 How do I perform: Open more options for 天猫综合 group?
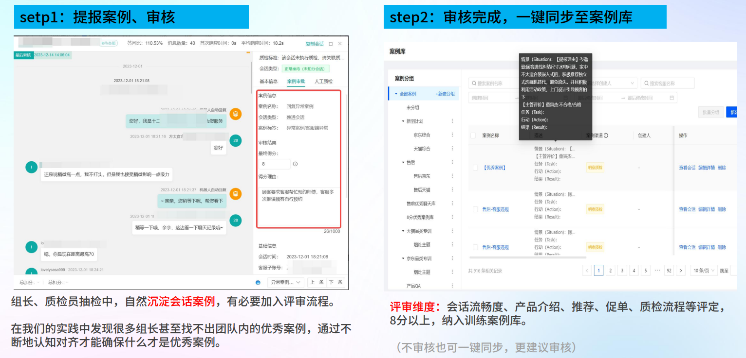[x=452, y=149]
